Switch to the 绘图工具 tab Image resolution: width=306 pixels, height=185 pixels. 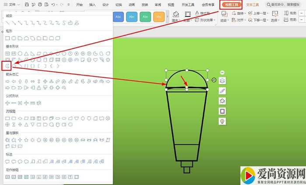(x=231, y=4)
